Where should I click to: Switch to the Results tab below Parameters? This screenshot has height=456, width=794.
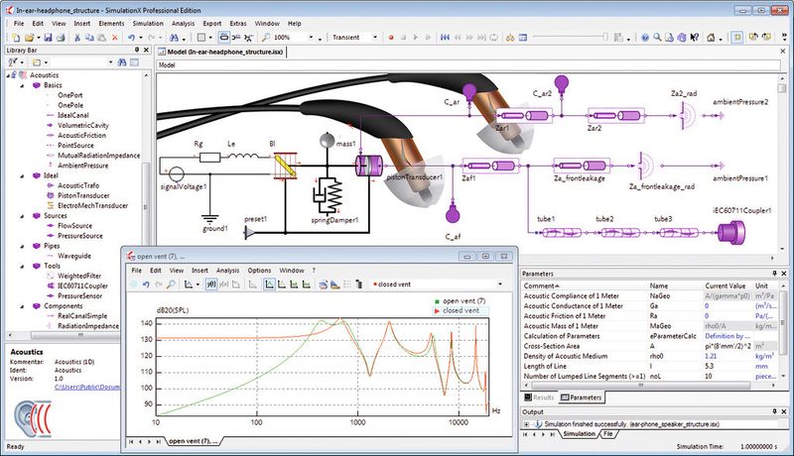click(542, 397)
